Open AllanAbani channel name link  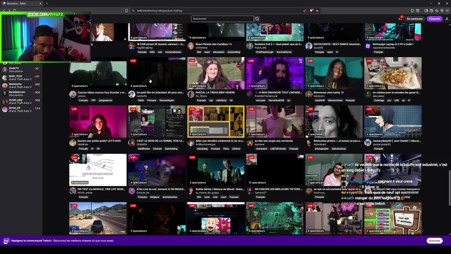(321, 144)
